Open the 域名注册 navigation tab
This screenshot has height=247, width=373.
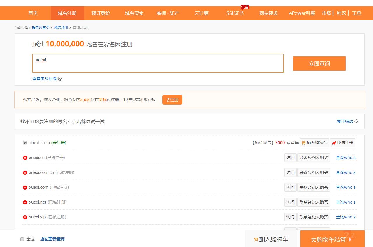click(67, 13)
